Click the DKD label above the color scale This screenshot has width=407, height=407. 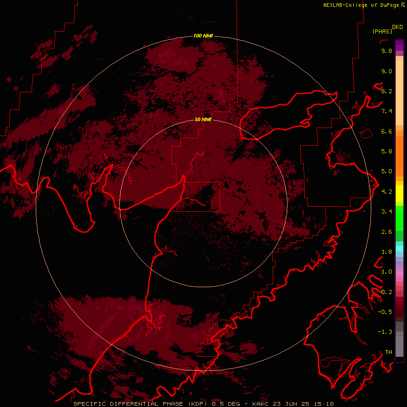398,27
